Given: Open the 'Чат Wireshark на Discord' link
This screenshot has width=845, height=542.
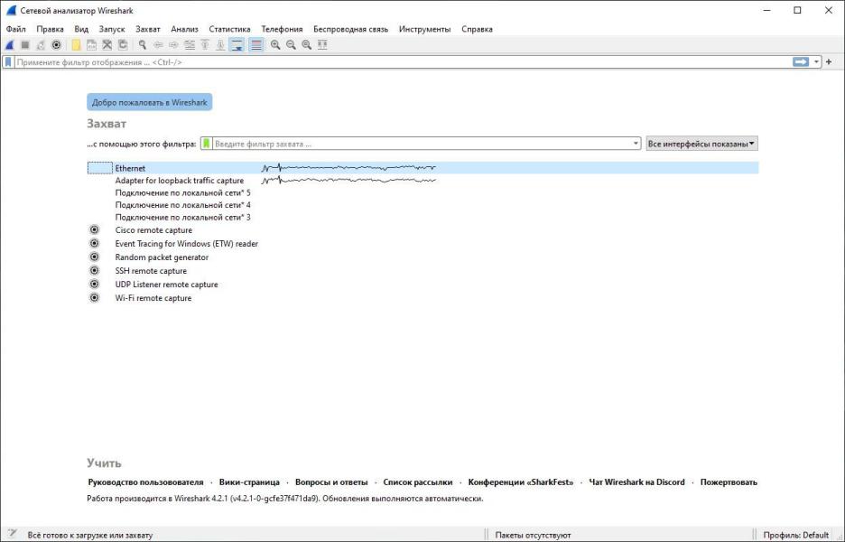Looking at the screenshot, I should (x=637, y=482).
